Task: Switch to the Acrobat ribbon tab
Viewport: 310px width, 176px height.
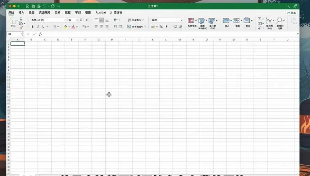Action: (x=101, y=13)
